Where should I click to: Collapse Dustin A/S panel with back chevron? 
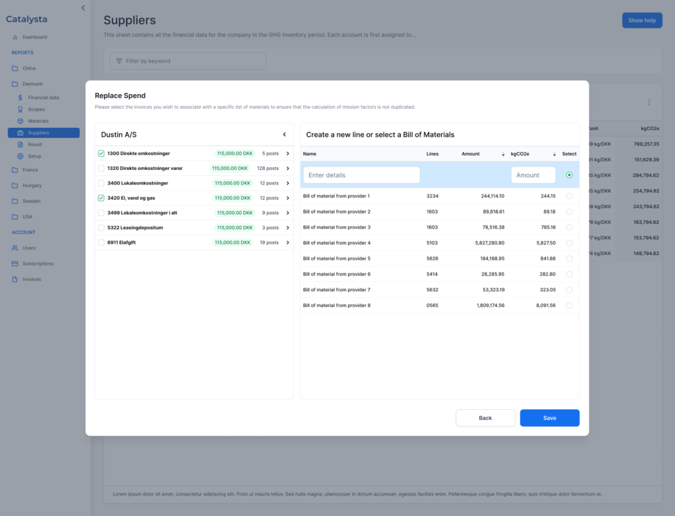[284, 134]
